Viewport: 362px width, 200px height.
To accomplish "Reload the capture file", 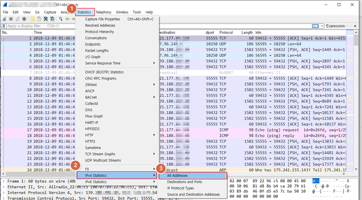I will tap(52, 19).
